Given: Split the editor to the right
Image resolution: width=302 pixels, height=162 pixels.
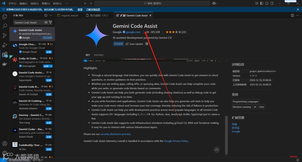Looking at the screenshot, I should pos(292,15).
